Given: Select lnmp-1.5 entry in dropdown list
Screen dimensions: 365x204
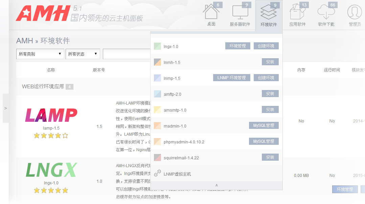Looking at the screenshot, I should tap(172, 78).
